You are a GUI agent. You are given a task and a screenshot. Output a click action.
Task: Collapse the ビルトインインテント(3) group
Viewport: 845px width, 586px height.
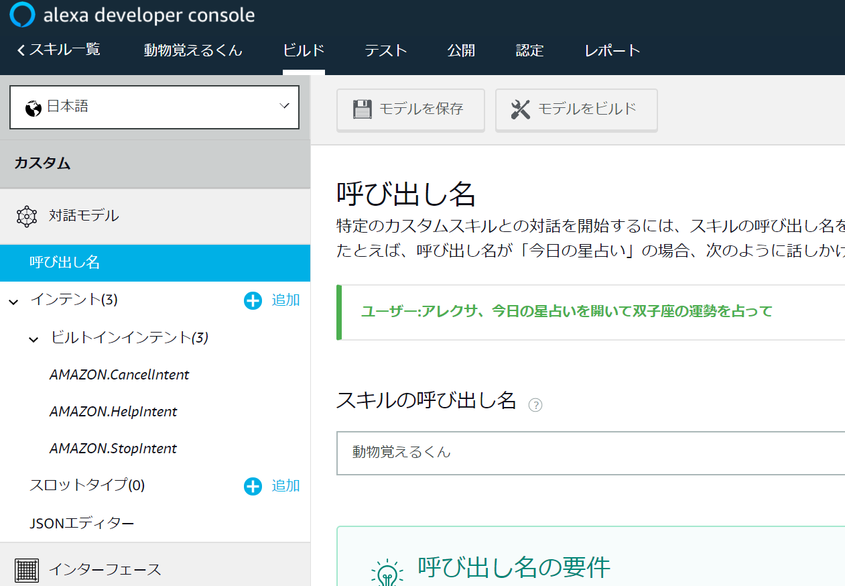point(34,339)
